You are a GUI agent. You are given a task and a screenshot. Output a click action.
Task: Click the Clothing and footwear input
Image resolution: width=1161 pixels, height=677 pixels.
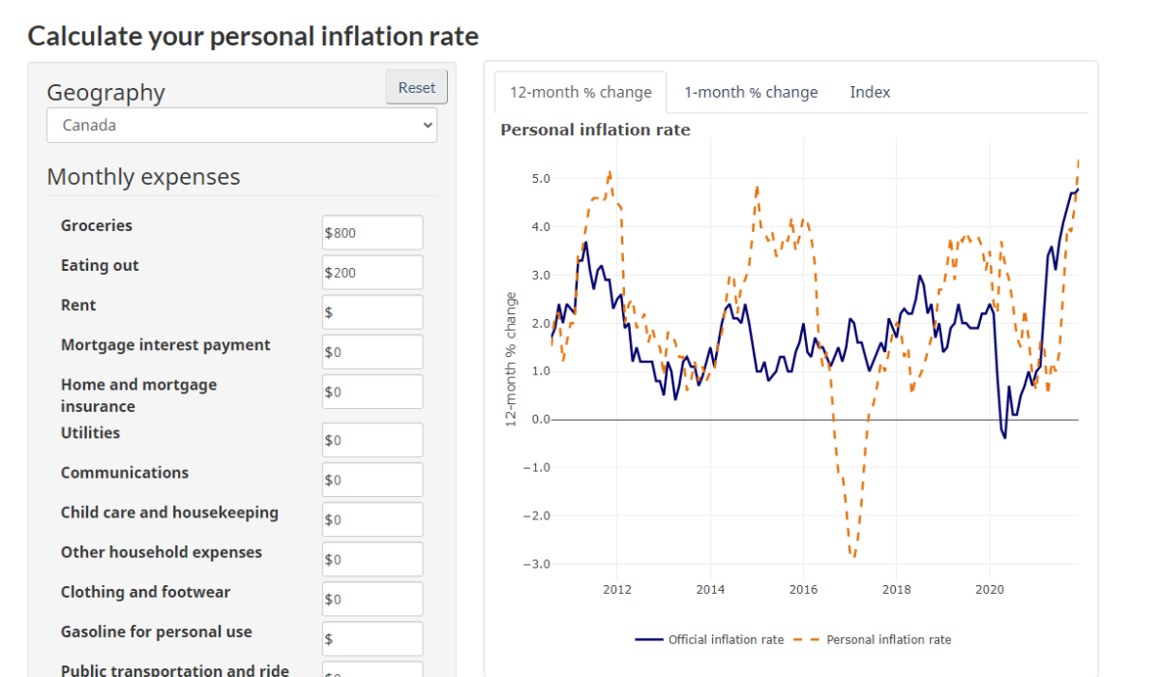pos(372,598)
